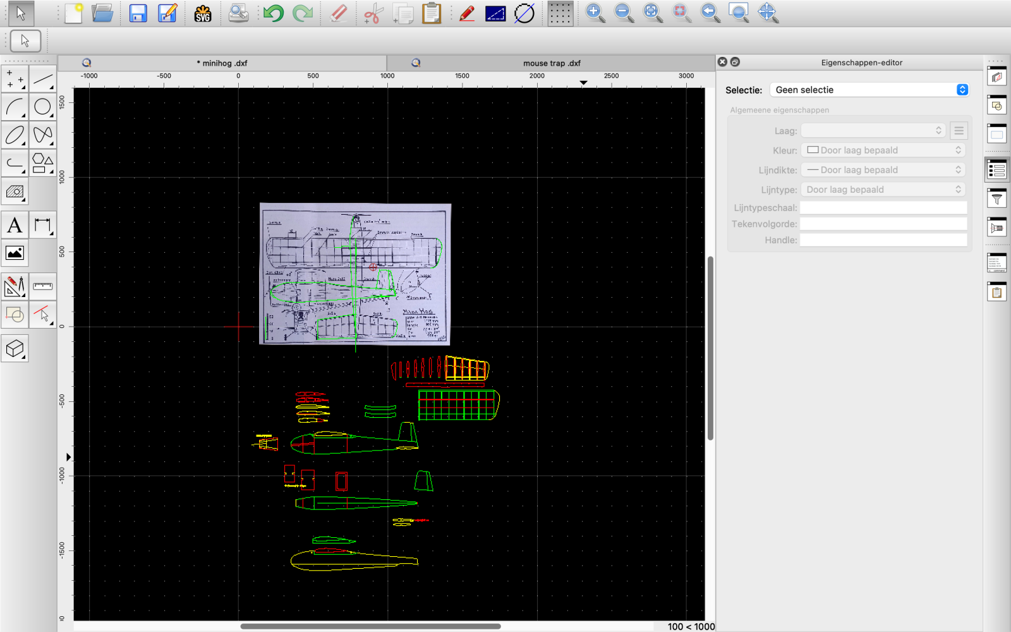The width and height of the screenshot is (1011, 632).
Task: Switch to the minihog .dxf tab
Action: click(x=222, y=63)
